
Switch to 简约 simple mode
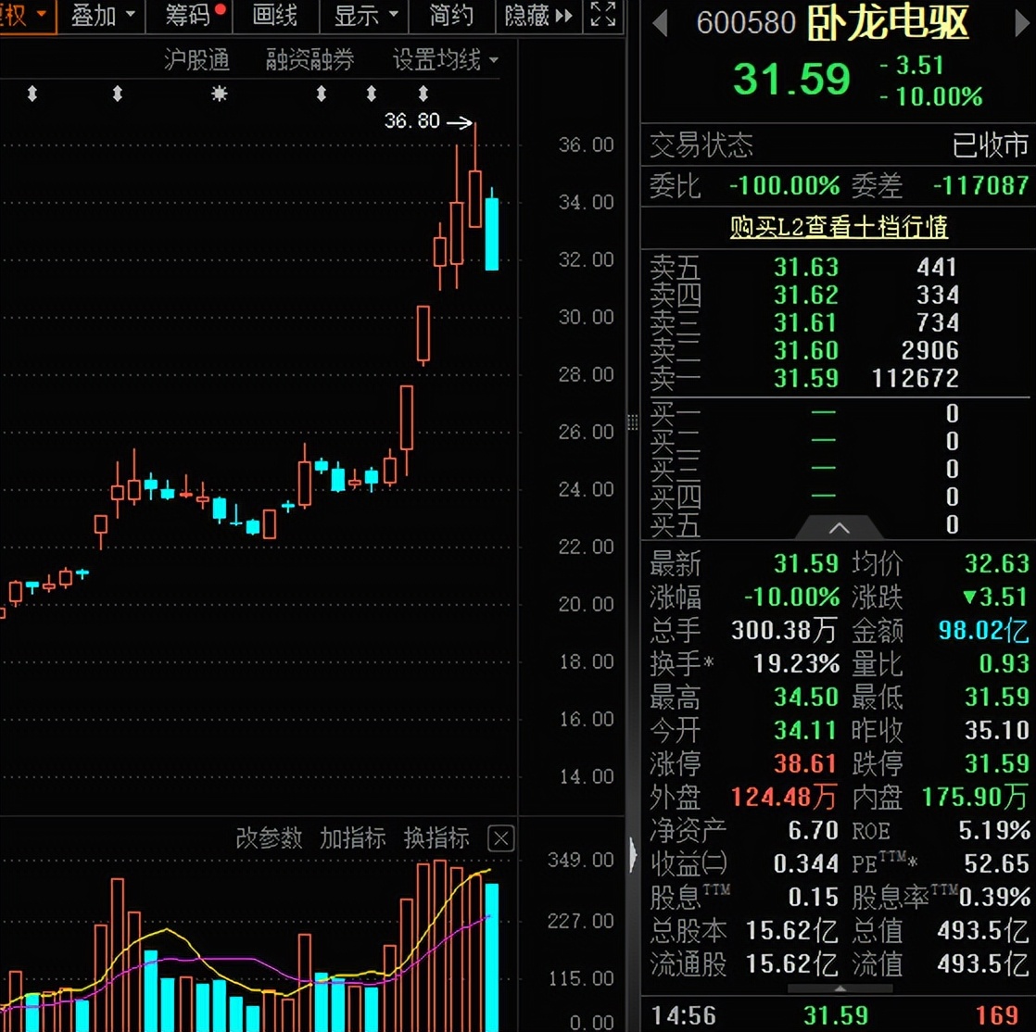point(452,15)
